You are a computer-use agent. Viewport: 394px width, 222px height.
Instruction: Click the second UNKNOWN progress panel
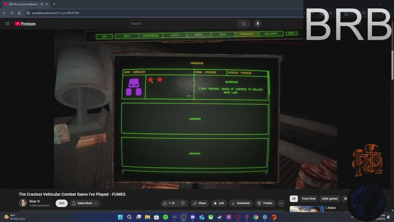tap(195, 153)
